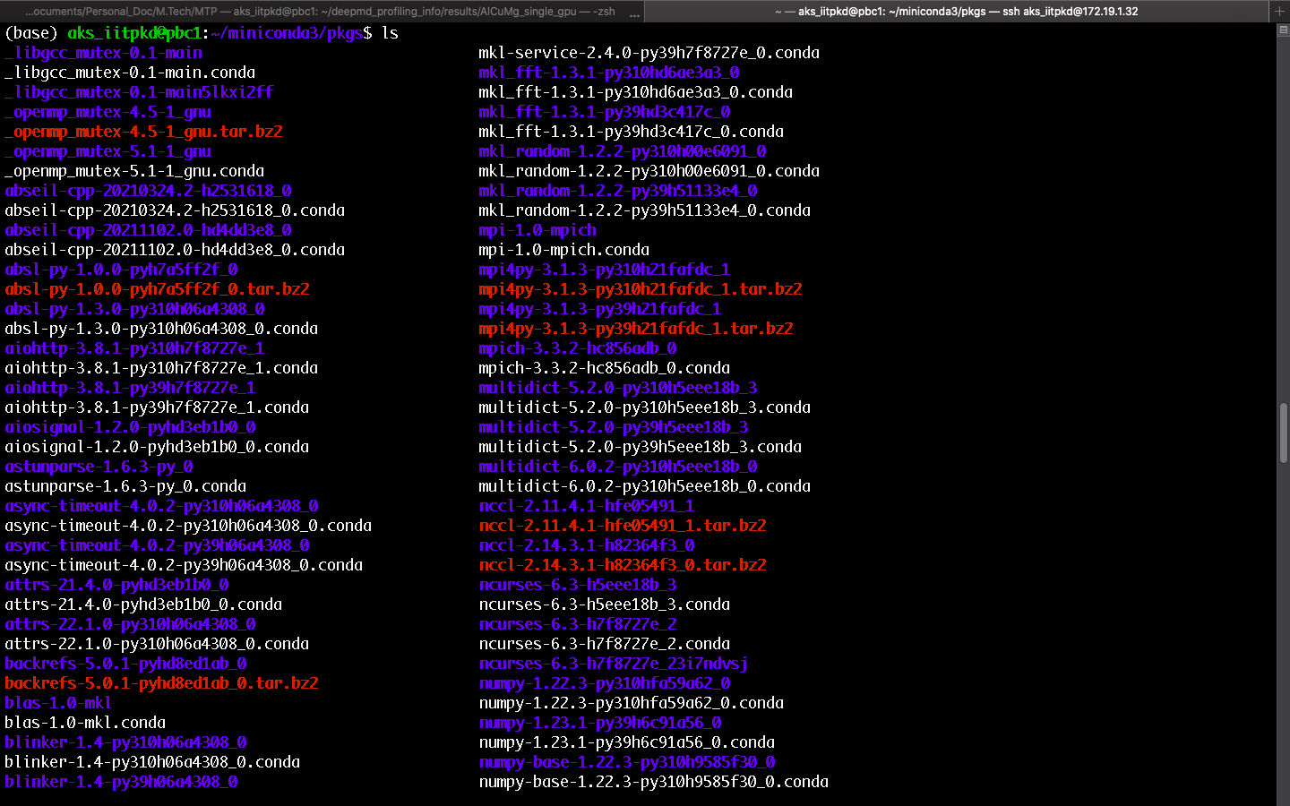
Task: Click aiohttp-3.8.1-py310h7f8727e_1.conda entry
Action: pos(161,368)
